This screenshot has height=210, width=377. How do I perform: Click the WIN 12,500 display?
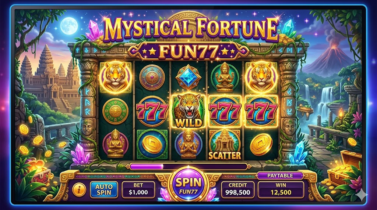pos(281,189)
